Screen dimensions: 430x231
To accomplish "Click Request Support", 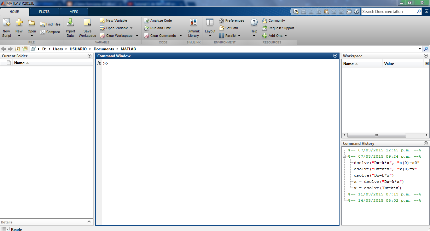I will tap(278, 28).
